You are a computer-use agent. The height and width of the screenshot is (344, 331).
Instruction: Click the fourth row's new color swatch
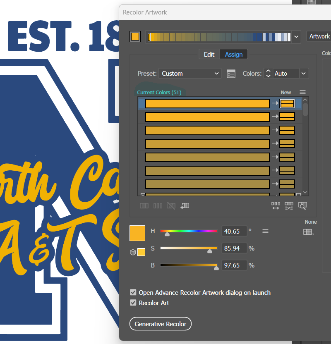[287, 143]
